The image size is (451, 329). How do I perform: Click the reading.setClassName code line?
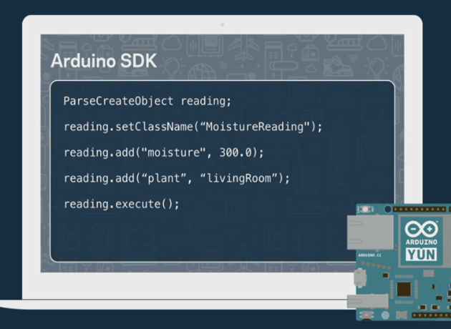(193, 127)
